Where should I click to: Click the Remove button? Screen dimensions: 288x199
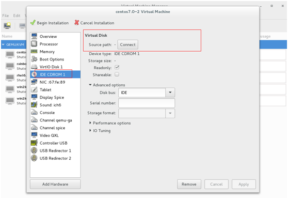coord(189,184)
